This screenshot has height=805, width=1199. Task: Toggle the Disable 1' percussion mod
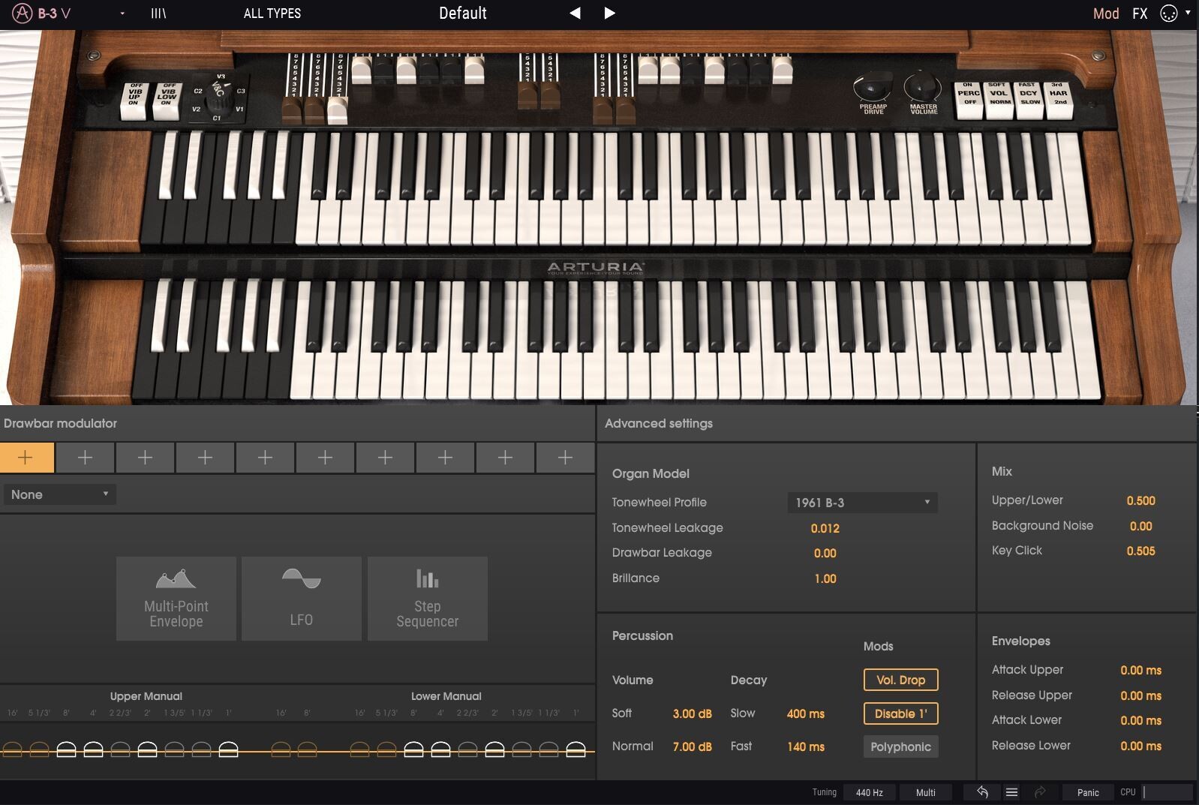click(x=900, y=713)
